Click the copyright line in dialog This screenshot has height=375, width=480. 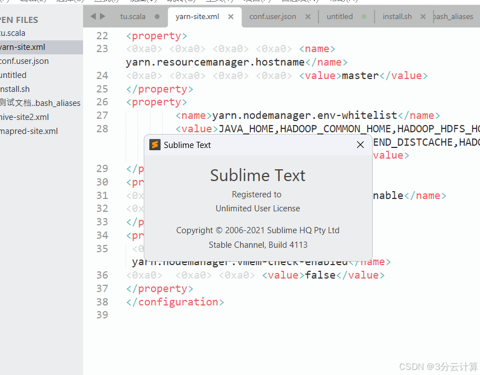tap(258, 230)
